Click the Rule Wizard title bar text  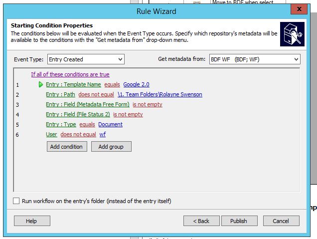[x=157, y=11]
